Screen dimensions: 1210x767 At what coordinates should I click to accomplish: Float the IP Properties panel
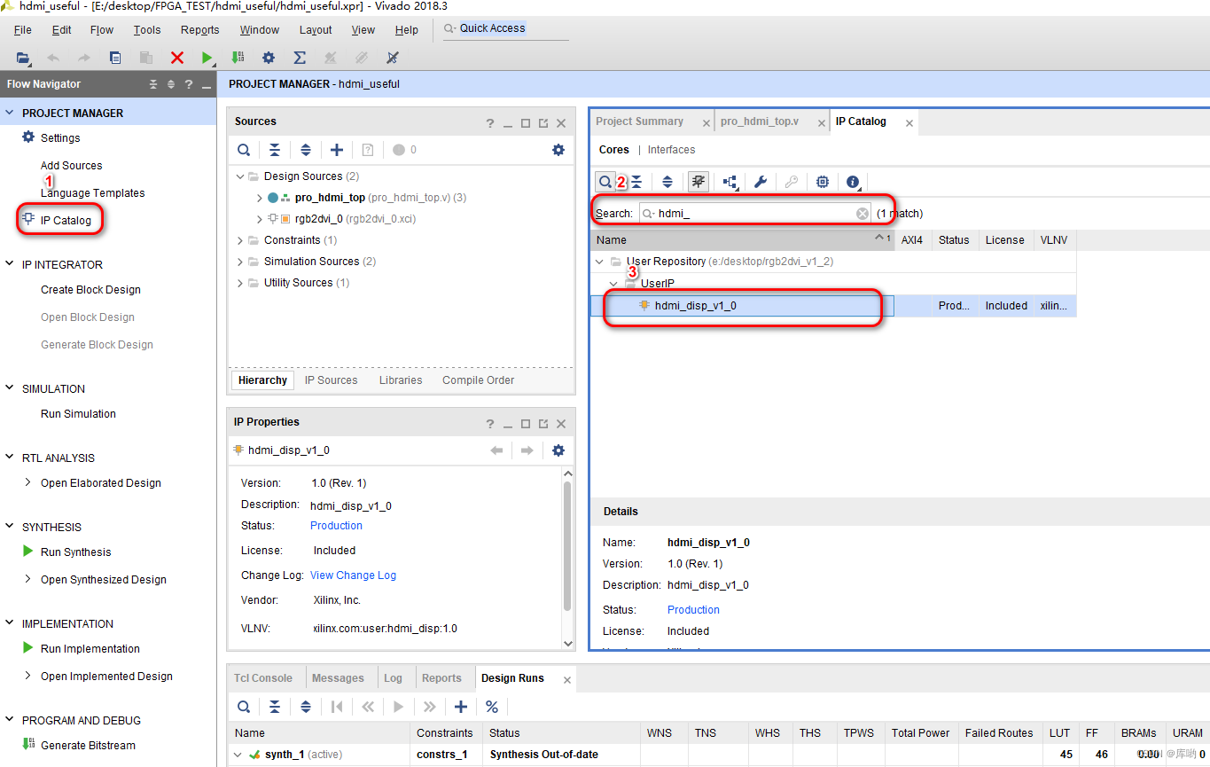(543, 424)
